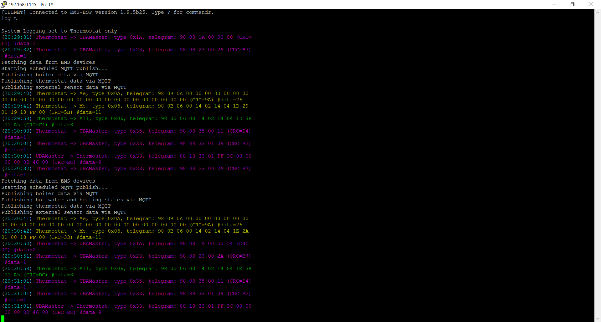Click the scrollbar up arrow
This screenshot has height=322, width=601.
[x=598, y=13]
